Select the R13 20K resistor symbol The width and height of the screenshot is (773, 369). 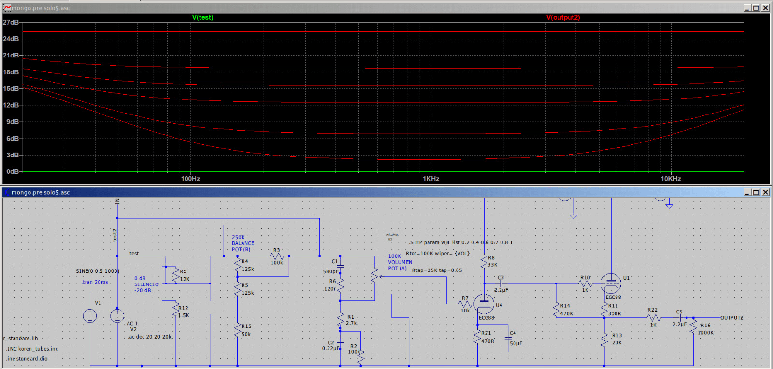(x=604, y=339)
